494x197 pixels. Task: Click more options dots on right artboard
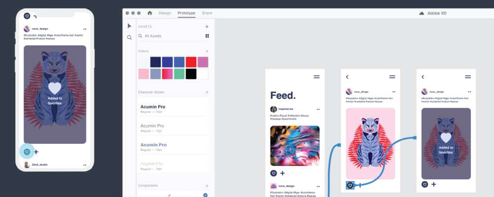(x=469, y=92)
